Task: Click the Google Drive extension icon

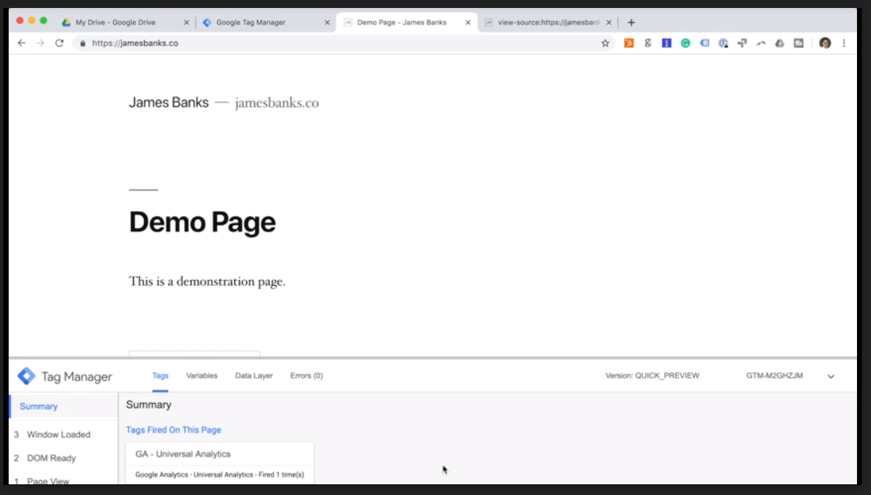Action: (778, 42)
